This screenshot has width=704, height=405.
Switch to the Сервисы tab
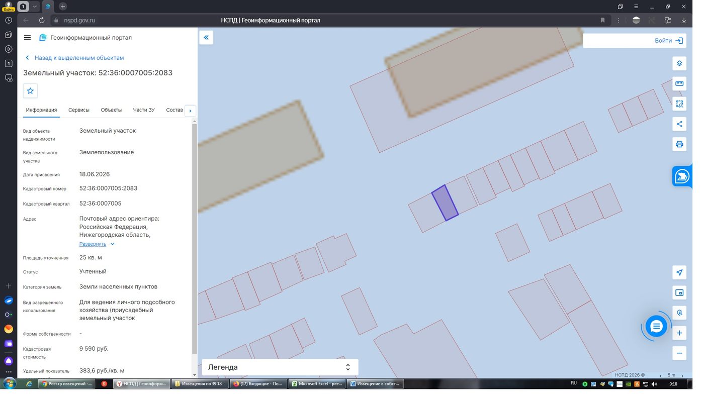pos(79,110)
